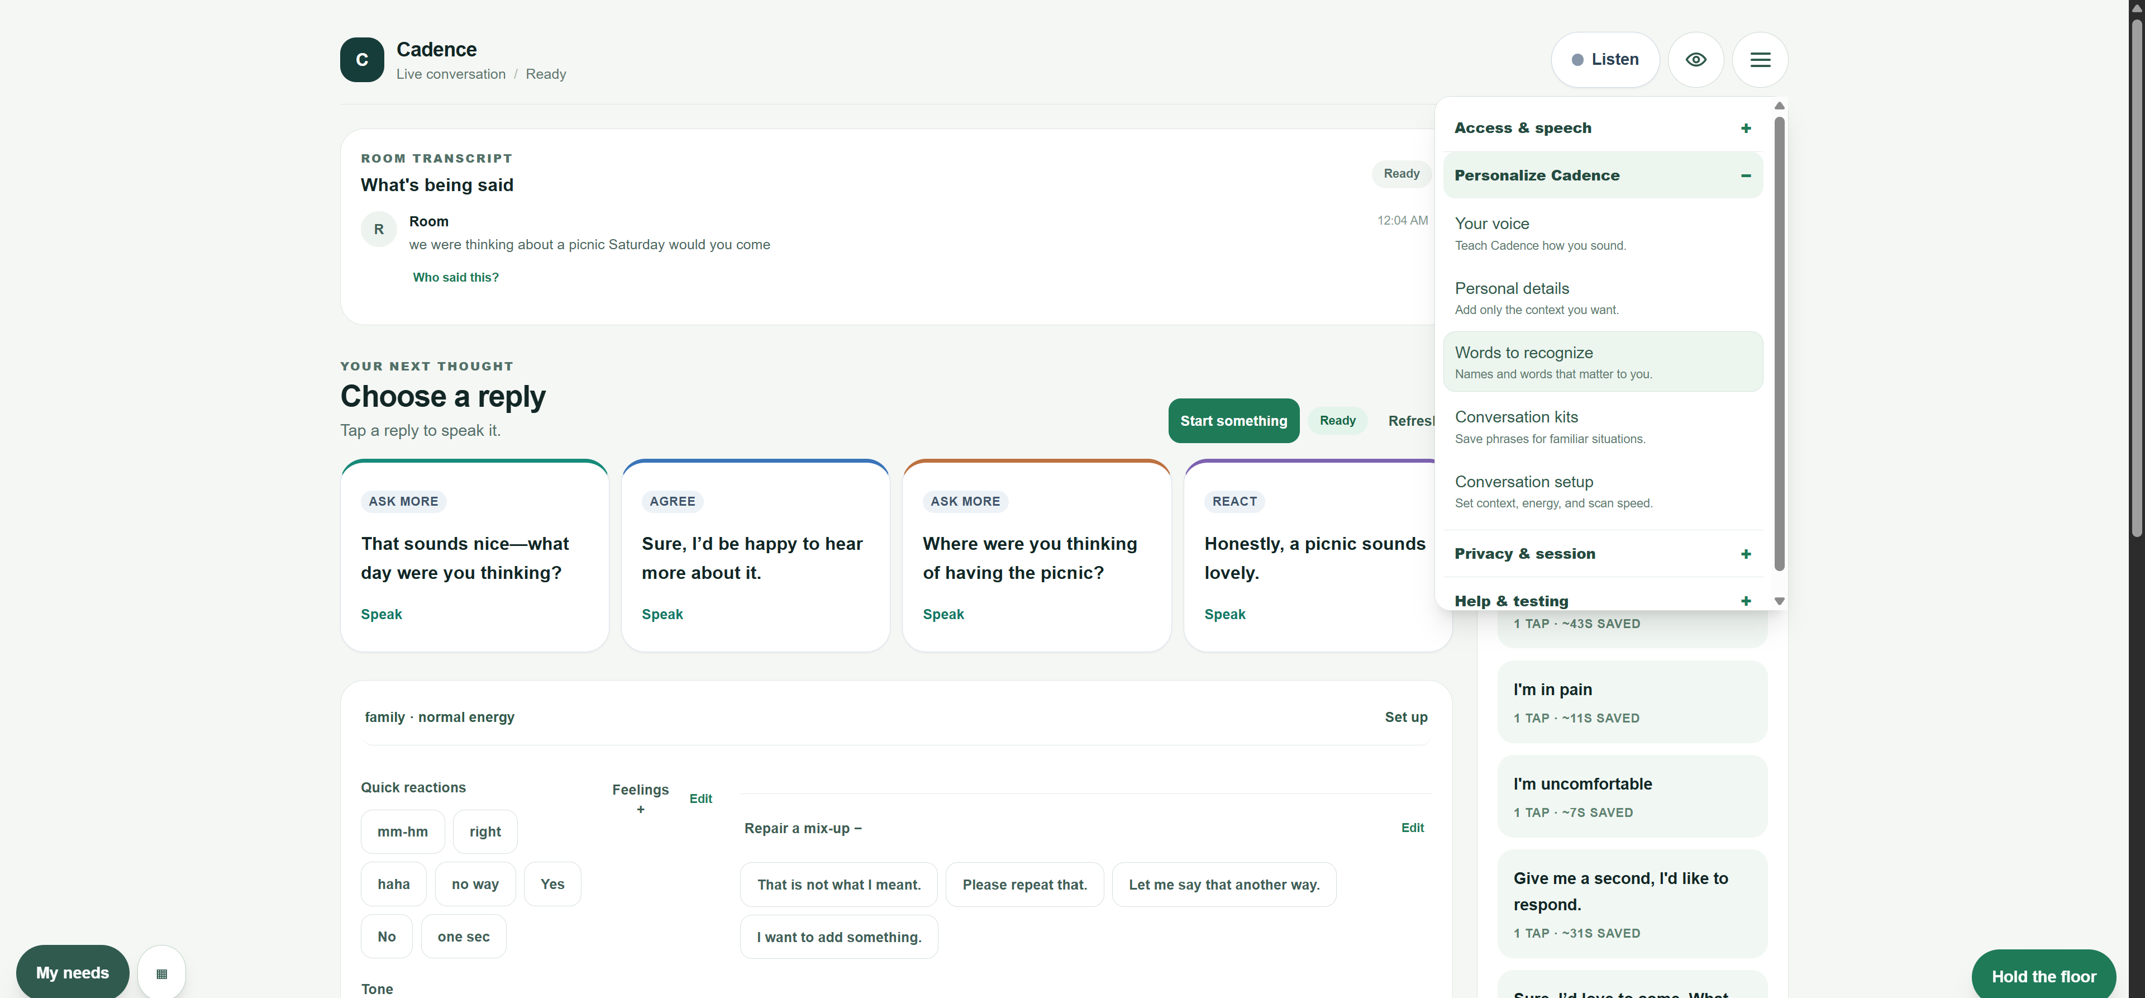This screenshot has width=2145, height=998.
Task: Tap the one sec quick reaction
Action: [x=463, y=937]
